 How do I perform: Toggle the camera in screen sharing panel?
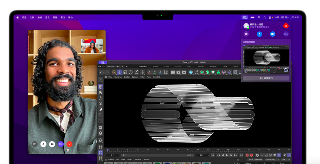coord(273,34)
